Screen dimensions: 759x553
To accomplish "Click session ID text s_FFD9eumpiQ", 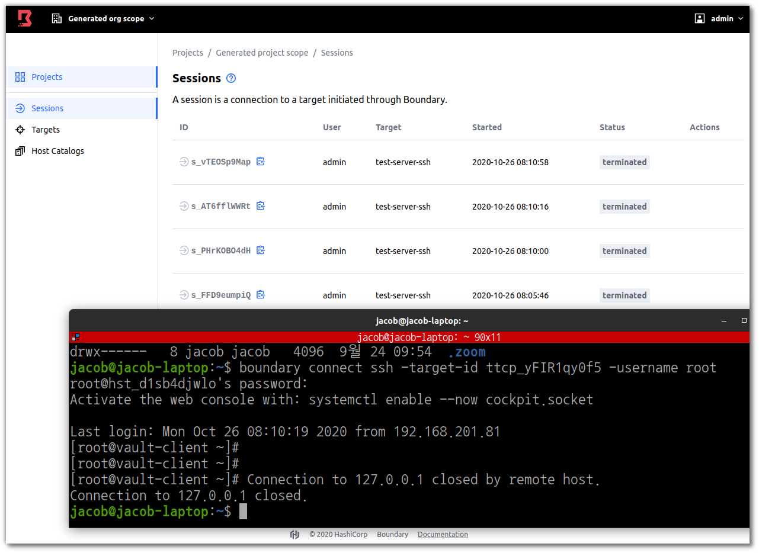I will pos(221,295).
